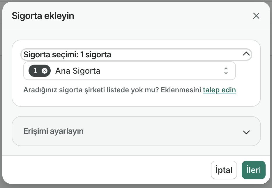Viewport: 272px width, 188px height.
Task: Click the Sigorta ekleyin title text
Action: click(x=43, y=16)
